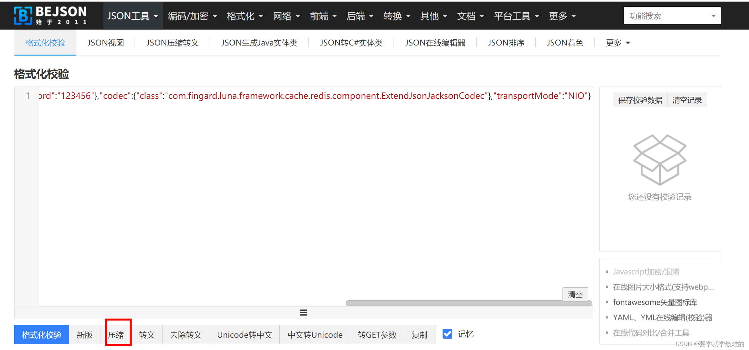Click the 转义 button
Image resolution: width=749 pixels, height=350 pixels.
[x=147, y=335]
